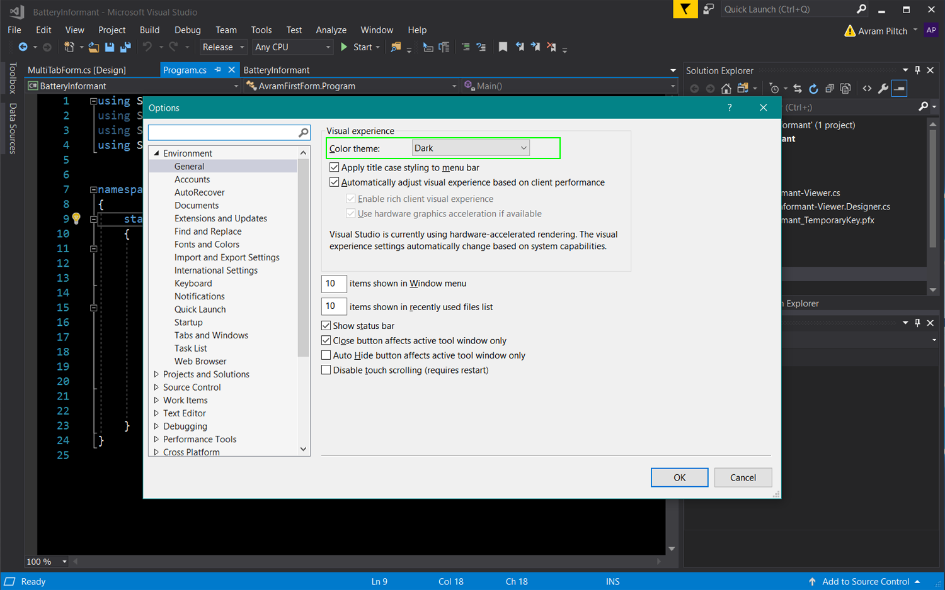Click the Navigate Backward arrow icon

[x=23, y=47]
